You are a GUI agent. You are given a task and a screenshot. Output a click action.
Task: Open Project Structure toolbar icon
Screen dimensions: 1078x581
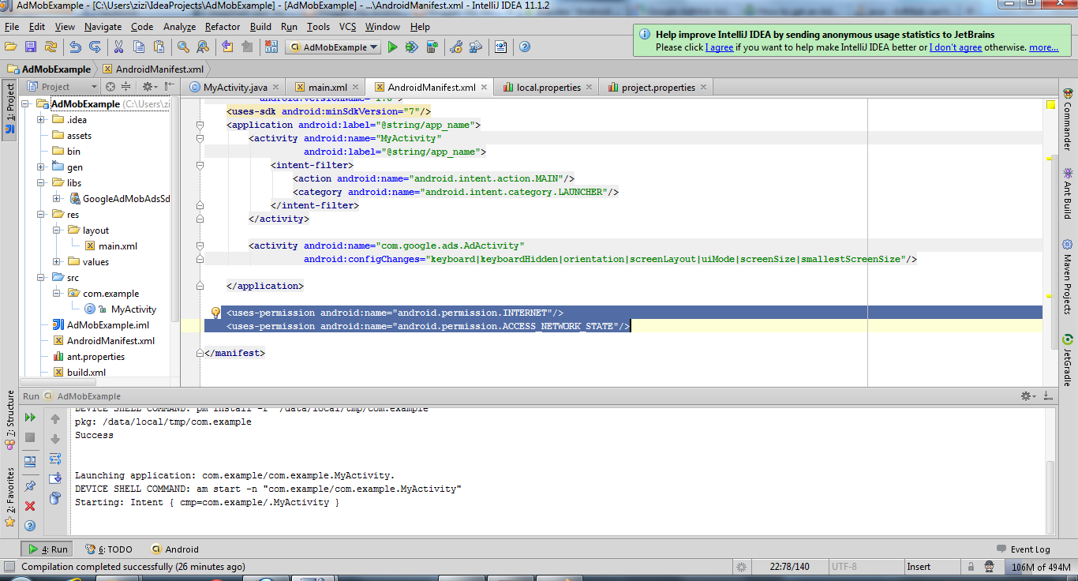pos(476,47)
